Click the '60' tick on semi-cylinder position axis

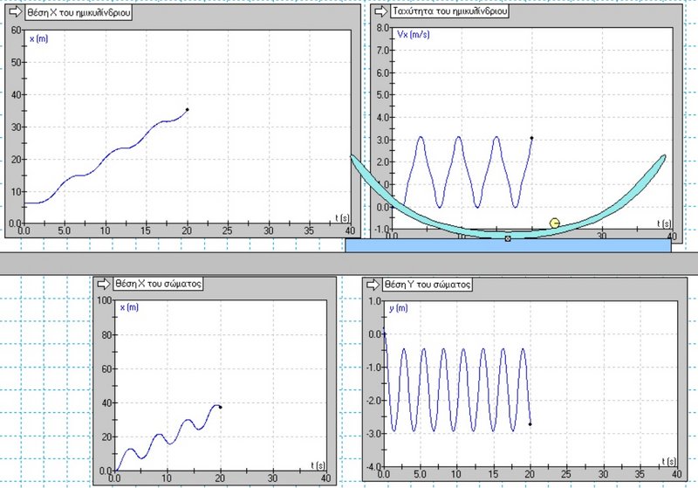coord(17,31)
